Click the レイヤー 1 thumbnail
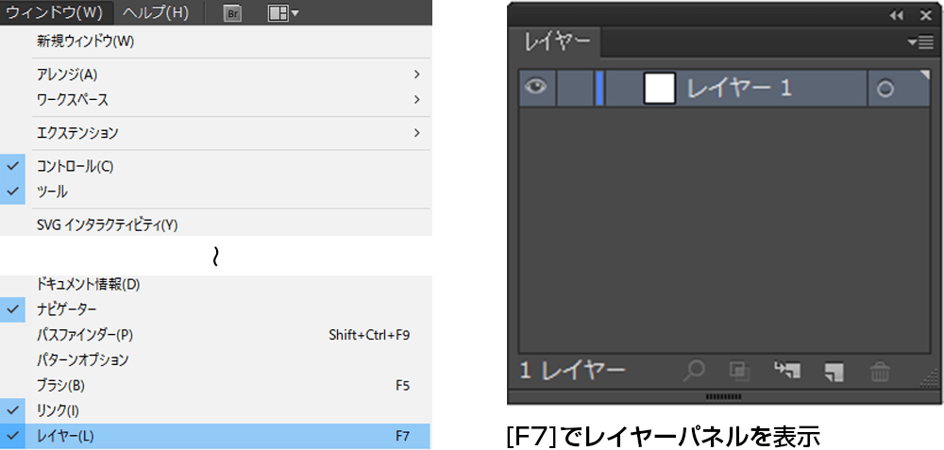The width and height of the screenshot is (944, 450). (x=659, y=88)
